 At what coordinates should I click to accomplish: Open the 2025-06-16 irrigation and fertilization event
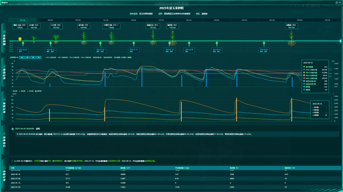pos(50,51)
